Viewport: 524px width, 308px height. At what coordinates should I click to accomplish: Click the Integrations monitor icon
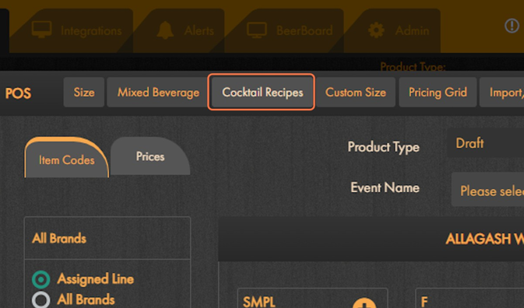click(x=41, y=30)
